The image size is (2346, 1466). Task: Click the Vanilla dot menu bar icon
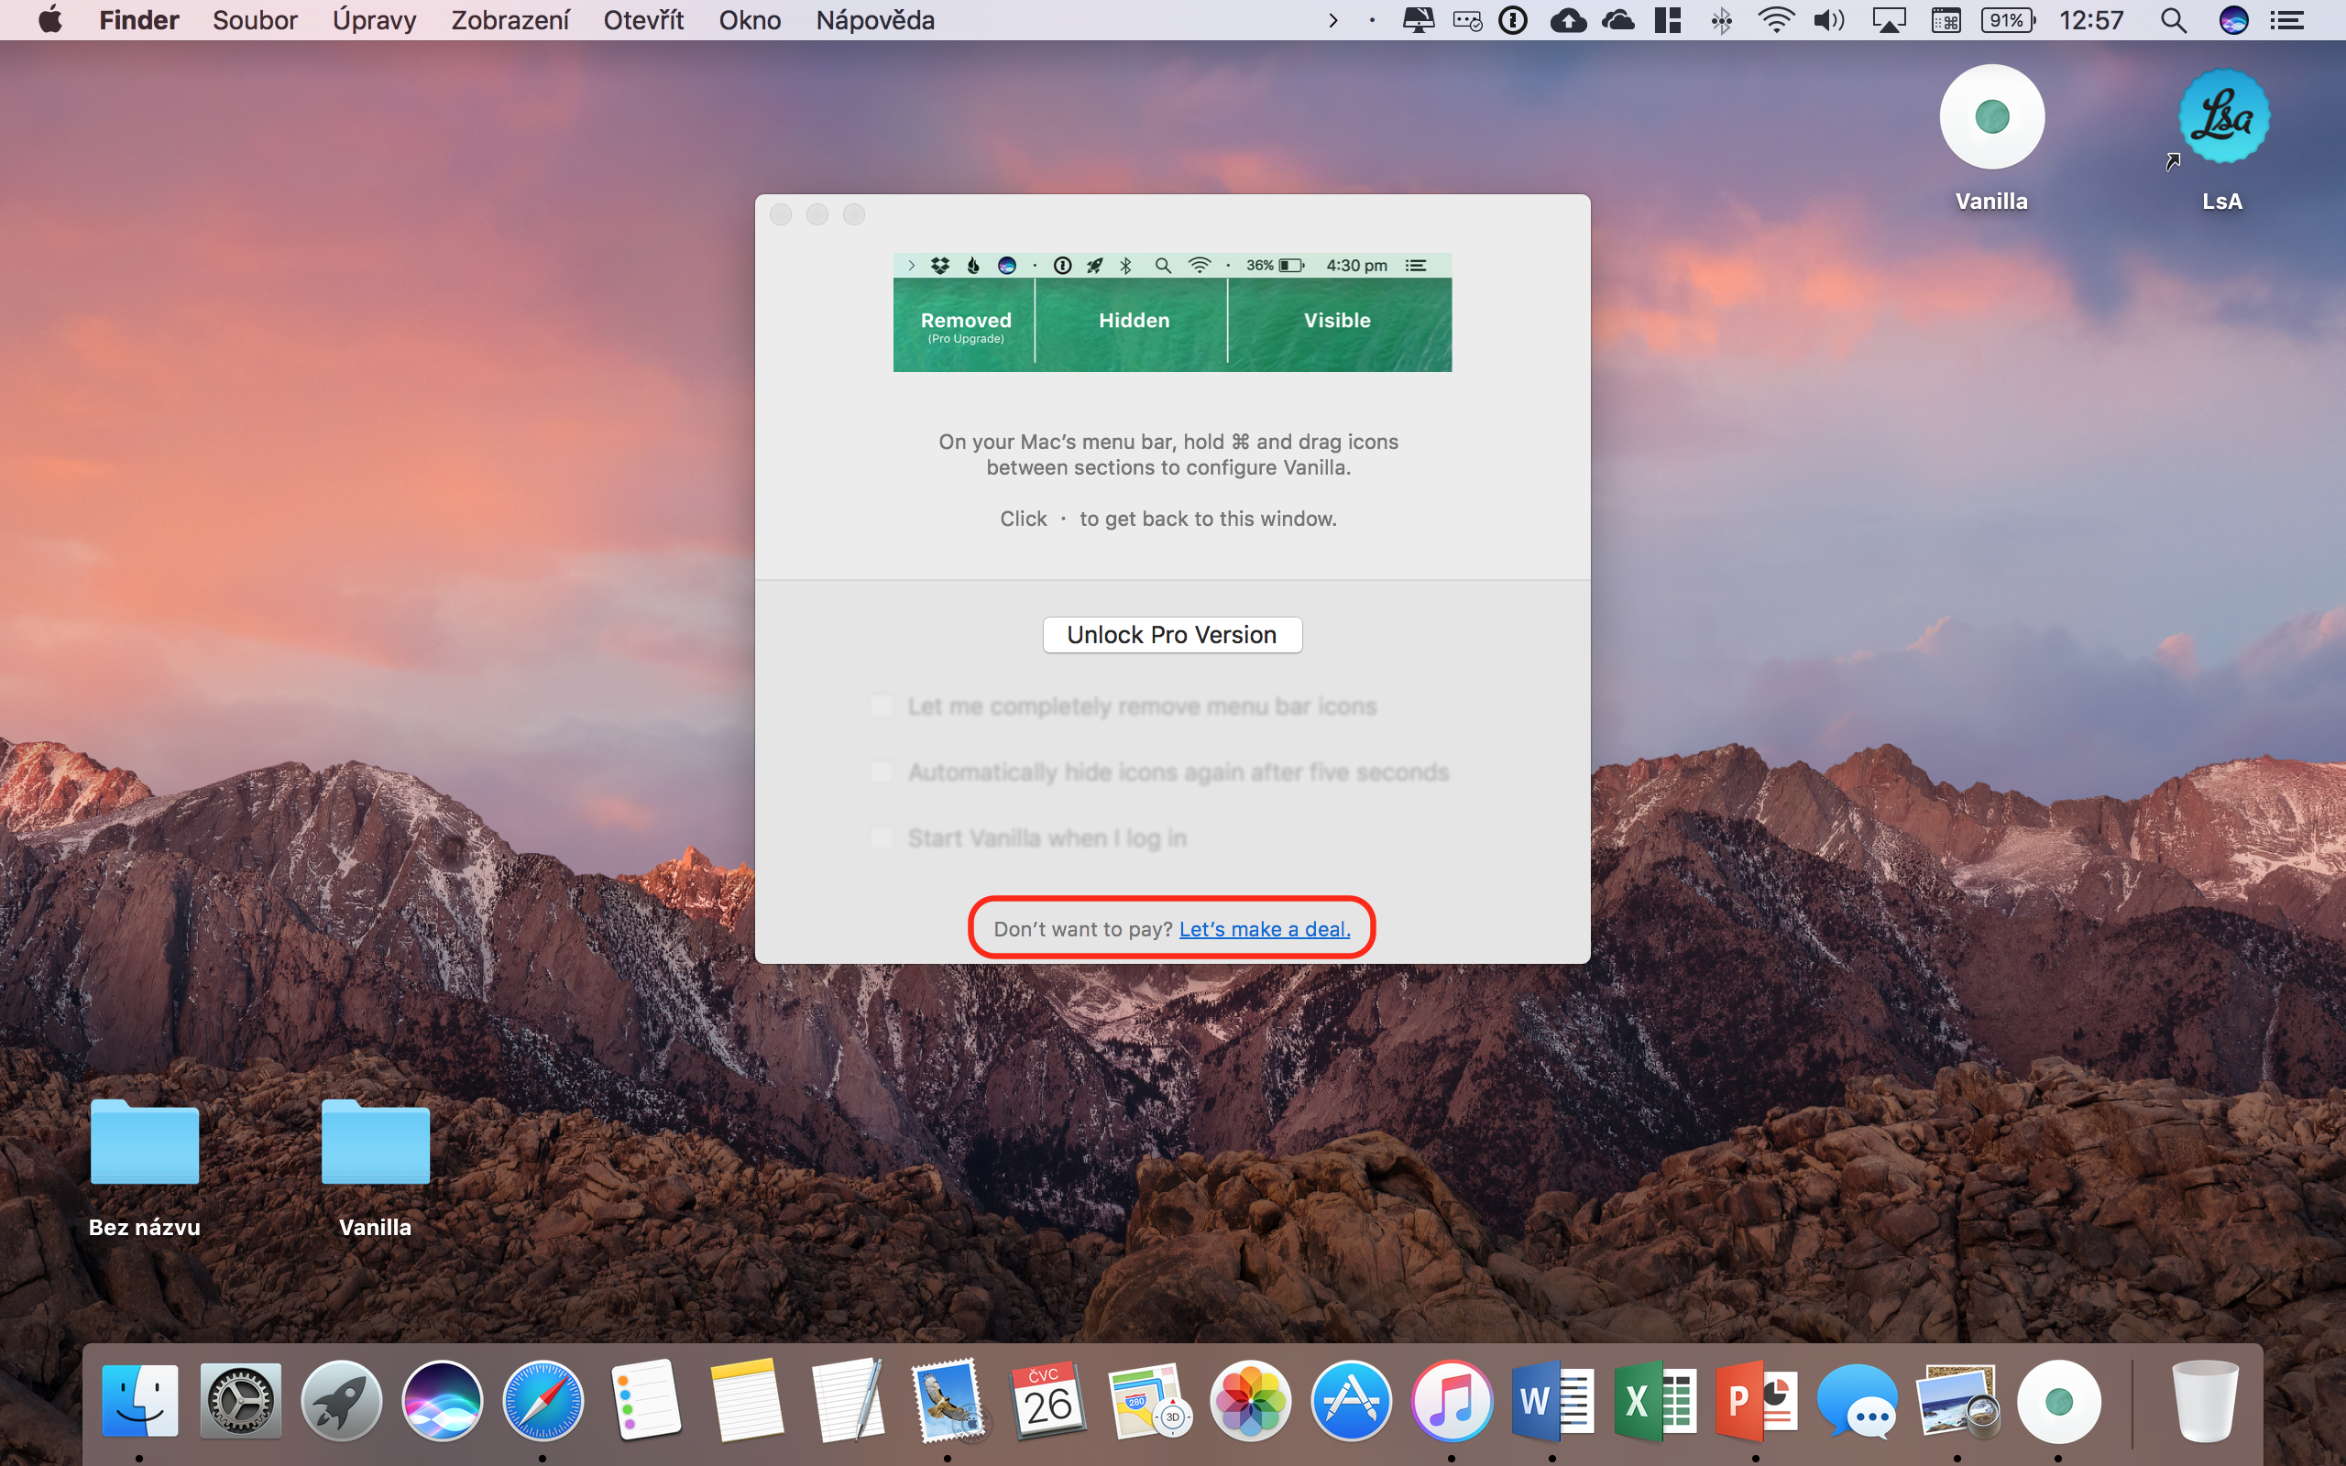point(1372,20)
